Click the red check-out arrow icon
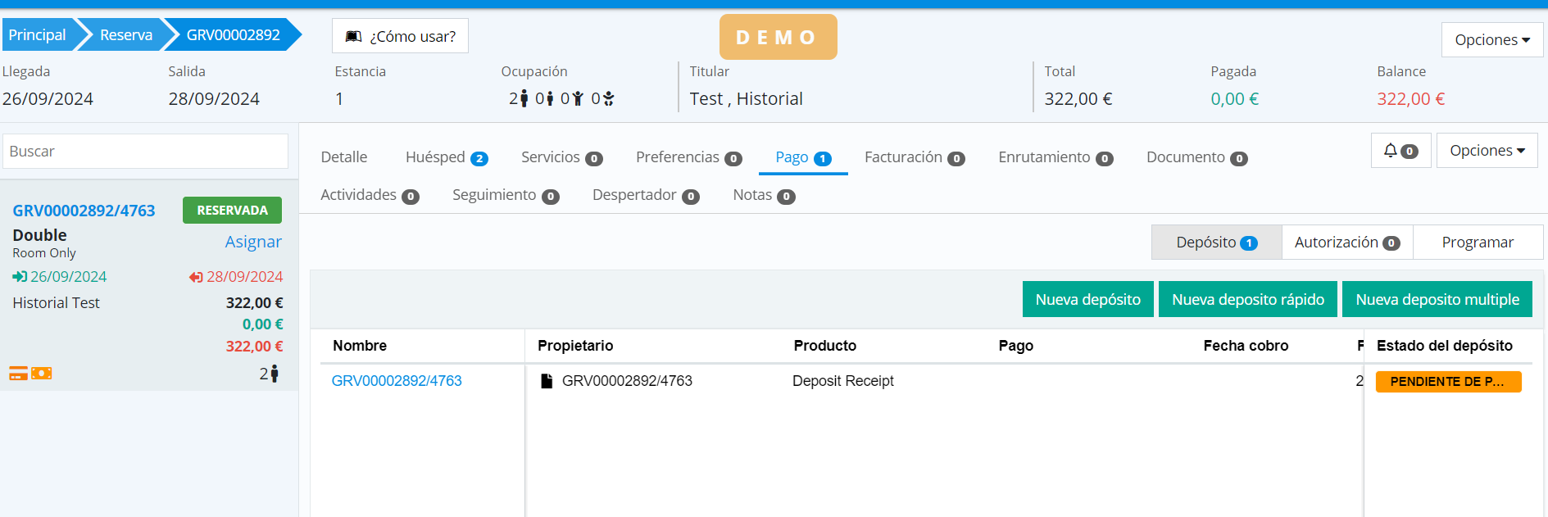 [x=196, y=277]
